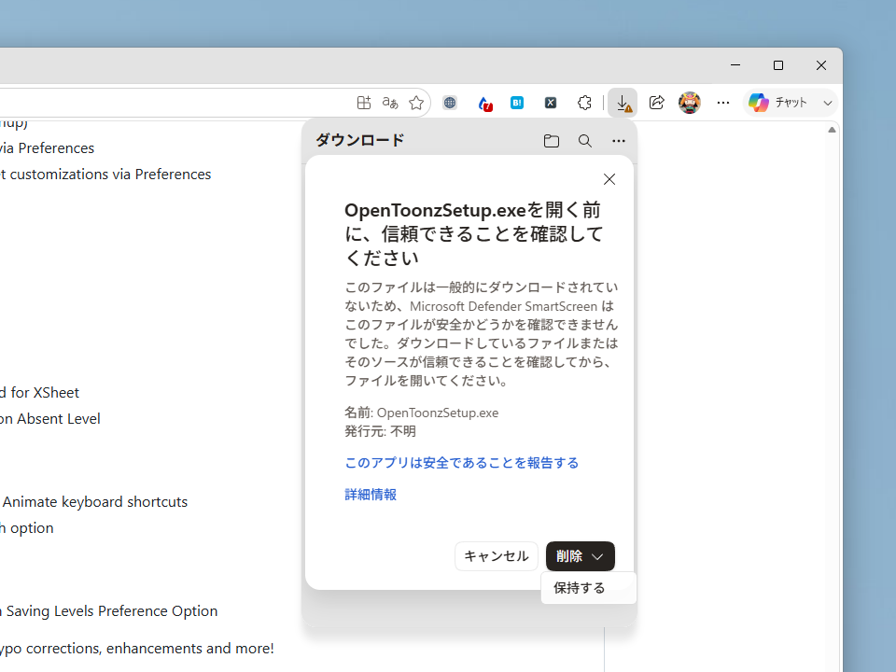The height and width of the screenshot is (672, 896).
Task: Open the user profile avatar
Action: (690, 103)
